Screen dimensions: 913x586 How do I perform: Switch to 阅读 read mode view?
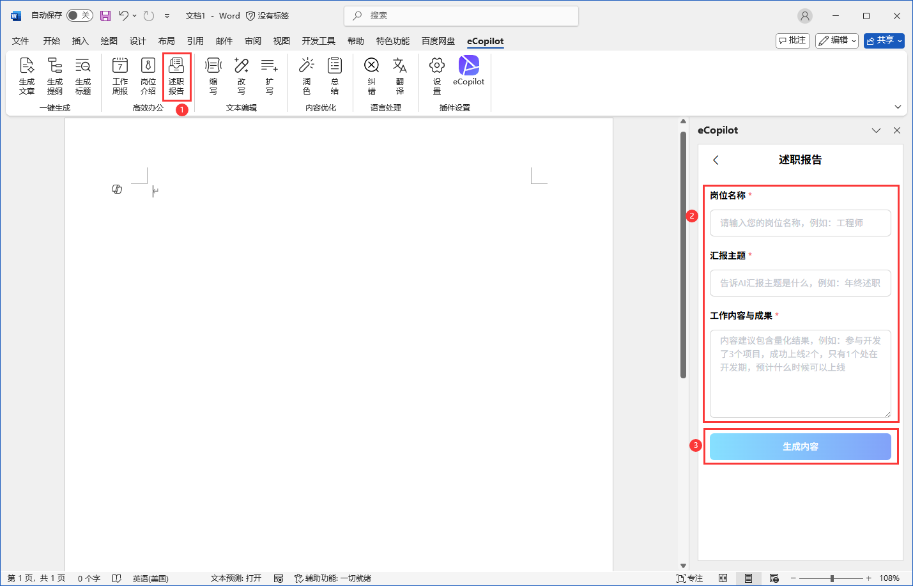(723, 578)
